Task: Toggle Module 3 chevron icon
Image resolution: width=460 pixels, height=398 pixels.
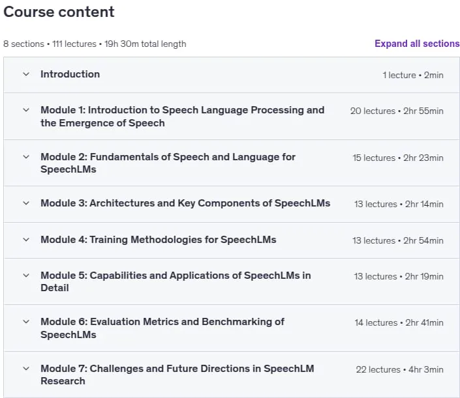Action: coord(26,203)
